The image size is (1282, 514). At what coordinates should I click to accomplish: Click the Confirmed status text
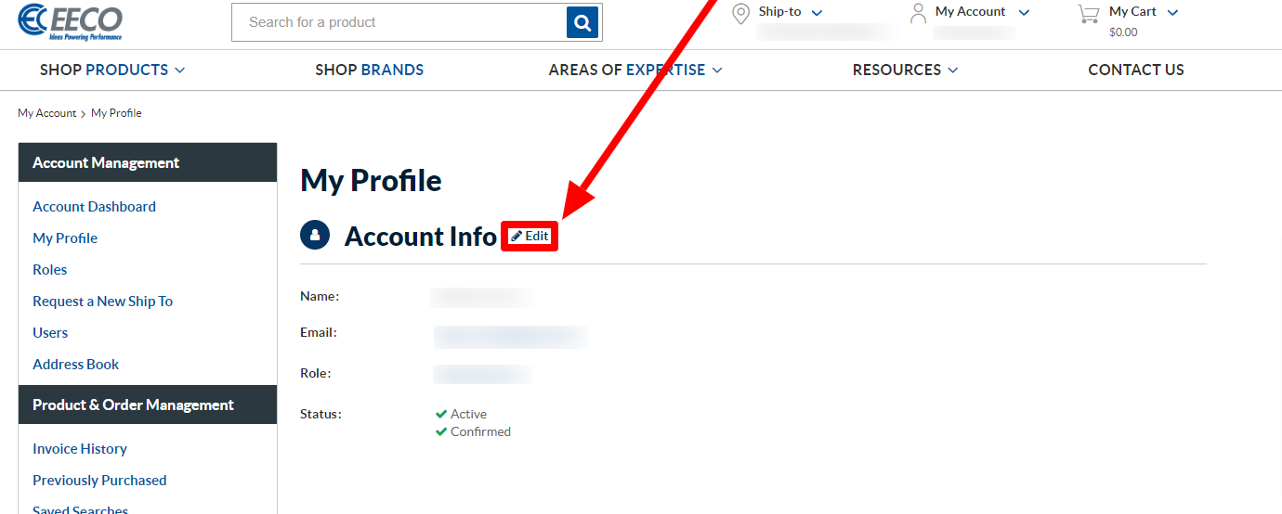480,432
